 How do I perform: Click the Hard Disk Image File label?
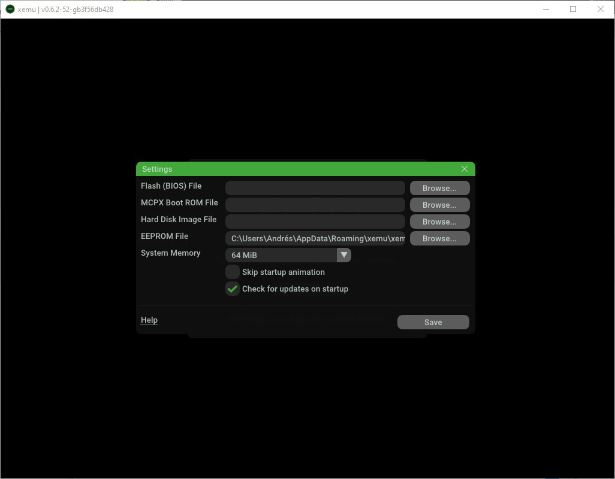point(179,219)
